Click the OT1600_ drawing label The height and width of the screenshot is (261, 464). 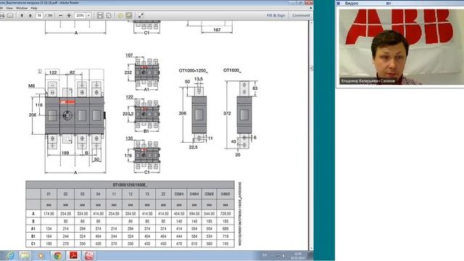(232, 70)
